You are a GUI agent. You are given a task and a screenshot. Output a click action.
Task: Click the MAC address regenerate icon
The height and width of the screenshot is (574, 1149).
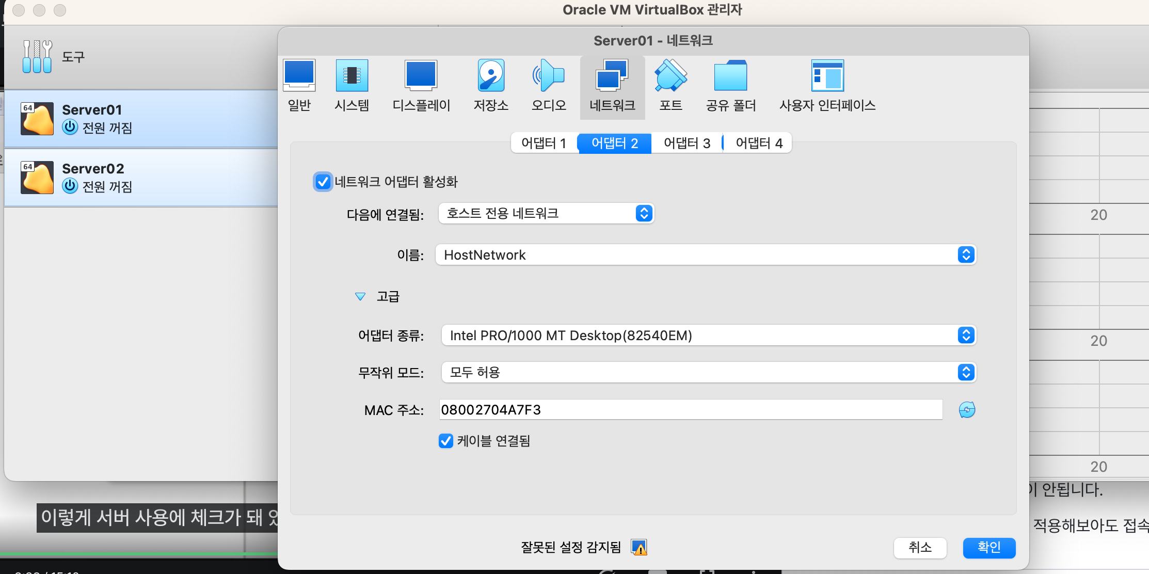[x=966, y=410]
